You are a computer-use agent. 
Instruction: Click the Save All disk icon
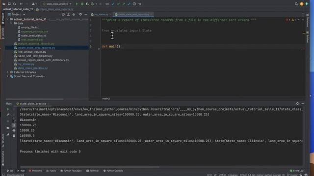9,4
